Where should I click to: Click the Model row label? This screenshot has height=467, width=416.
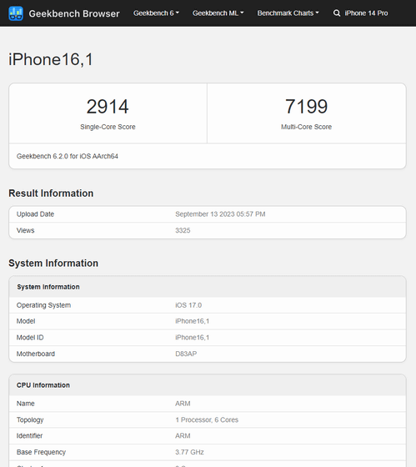tap(26, 321)
